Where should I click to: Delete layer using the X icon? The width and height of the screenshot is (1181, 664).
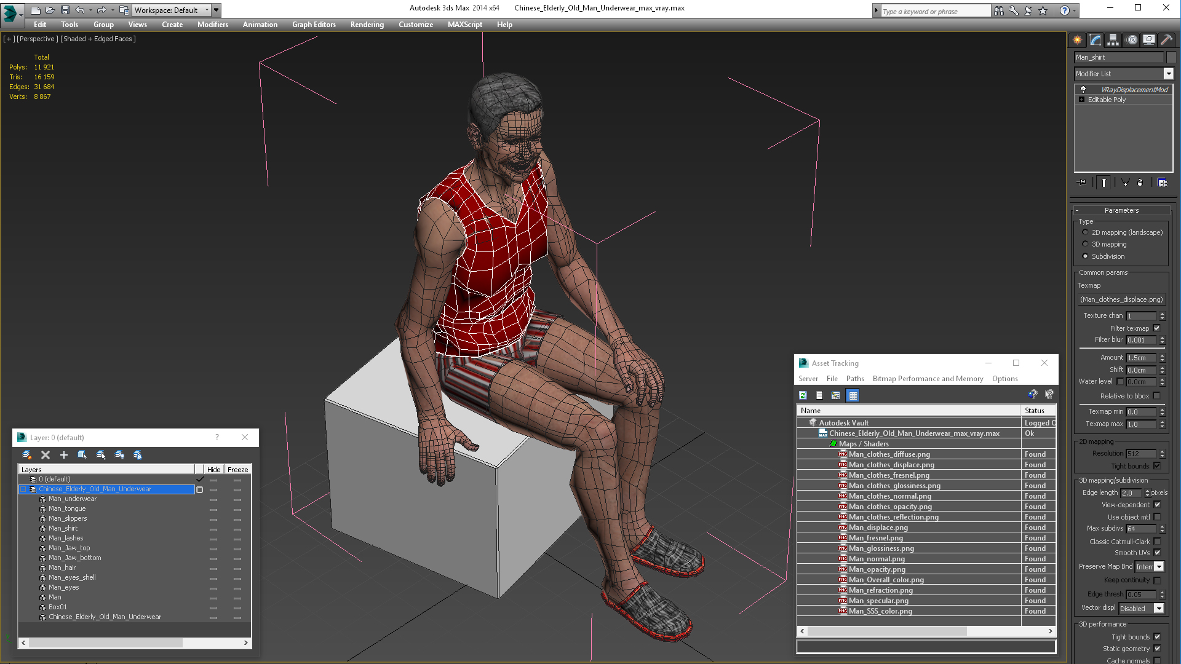(x=46, y=455)
